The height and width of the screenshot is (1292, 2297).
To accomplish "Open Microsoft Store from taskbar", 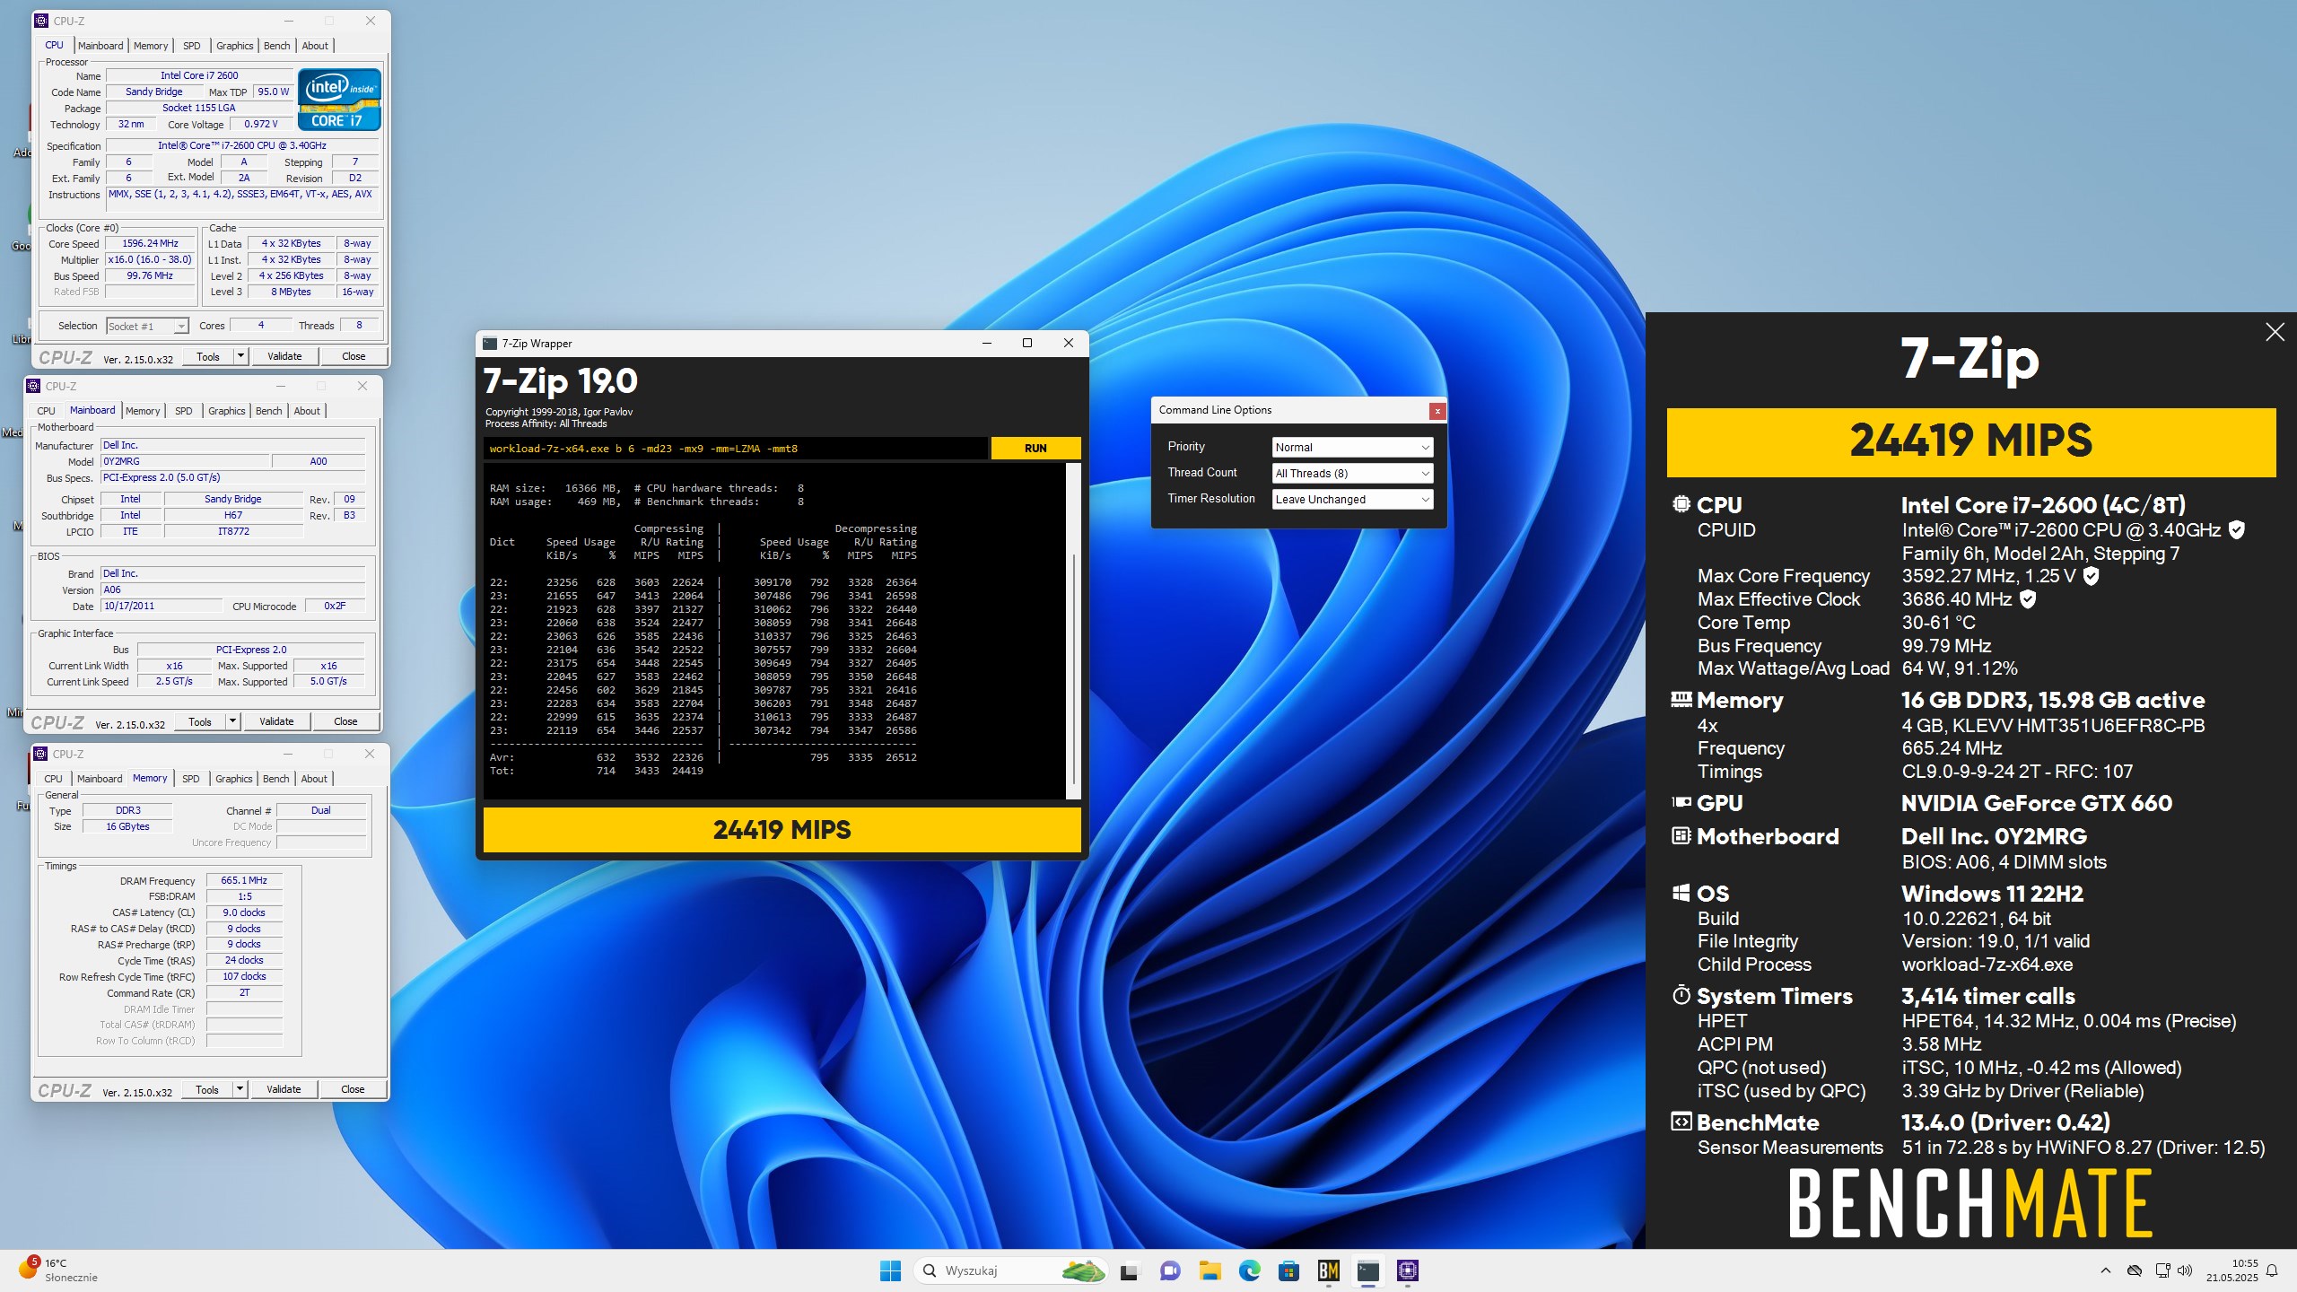I will pos(1288,1270).
